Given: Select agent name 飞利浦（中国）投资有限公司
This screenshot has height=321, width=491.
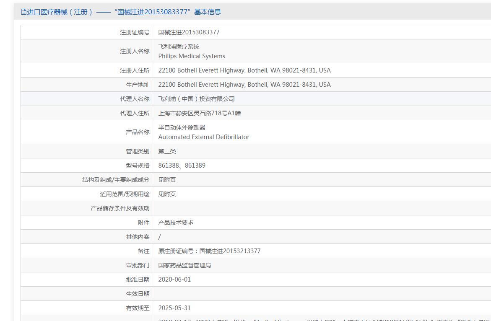Looking at the screenshot, I should tap(196, 99).
